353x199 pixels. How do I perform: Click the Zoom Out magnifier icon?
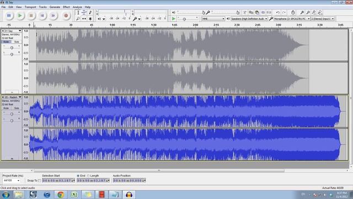point(308,12)
